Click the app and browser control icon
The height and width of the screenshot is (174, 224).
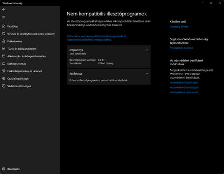4,56
